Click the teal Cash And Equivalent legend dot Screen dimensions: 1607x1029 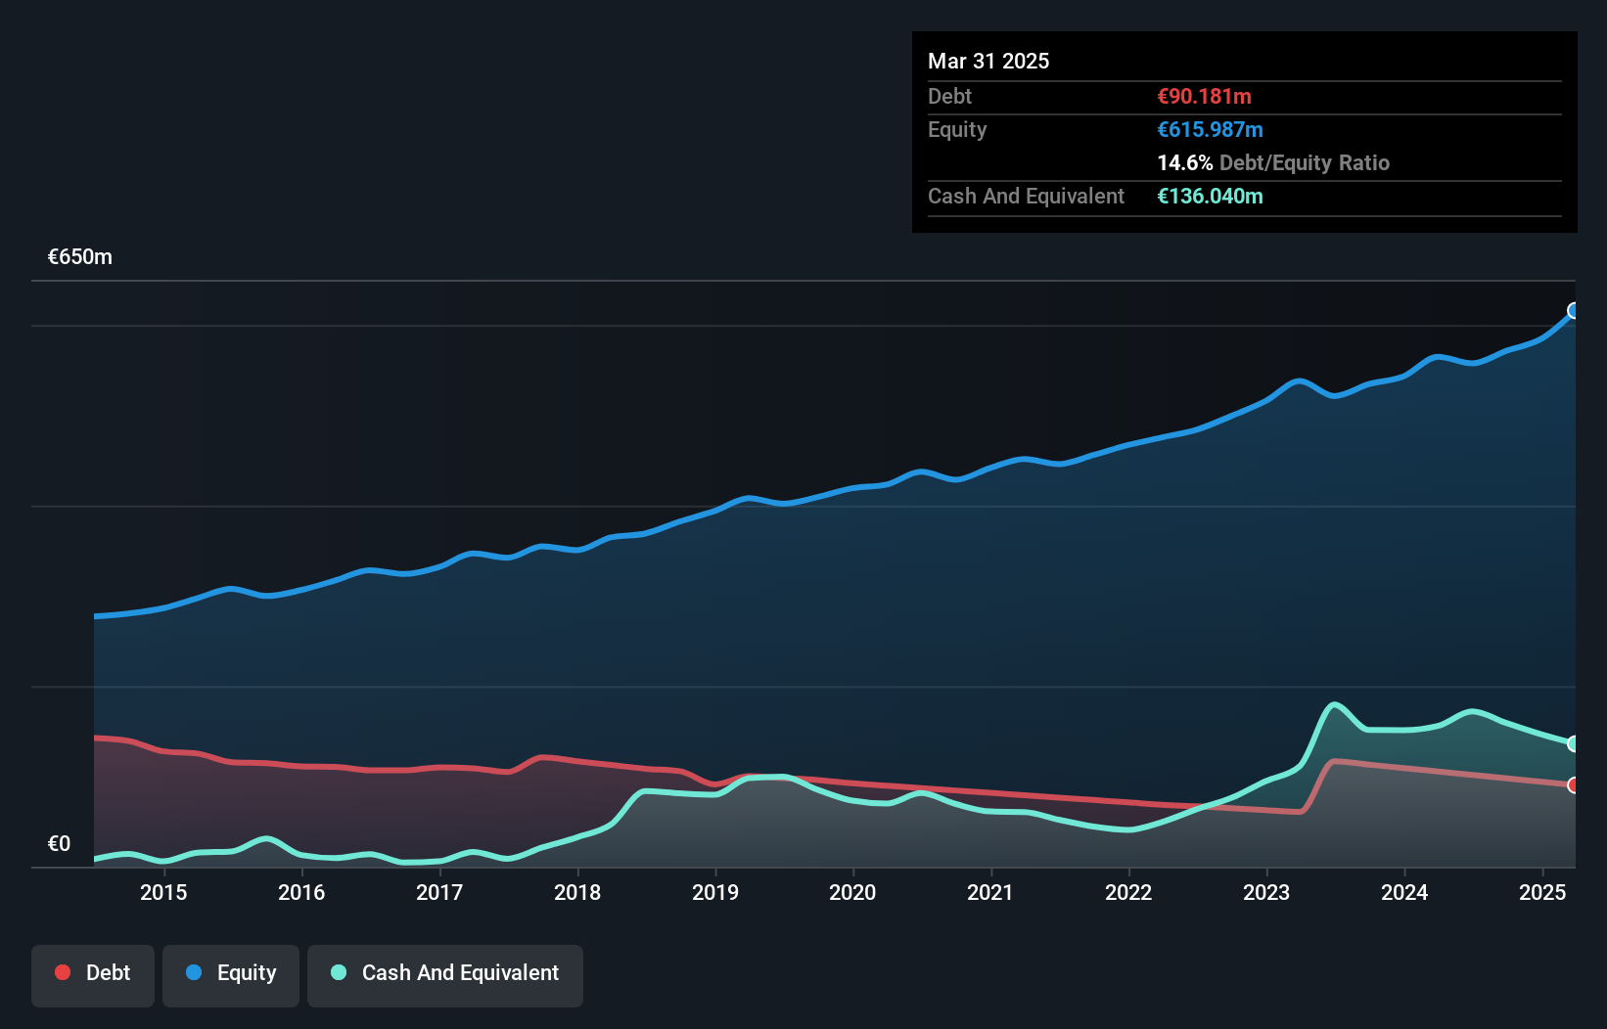pyautogui.click(x=337, y=972)
